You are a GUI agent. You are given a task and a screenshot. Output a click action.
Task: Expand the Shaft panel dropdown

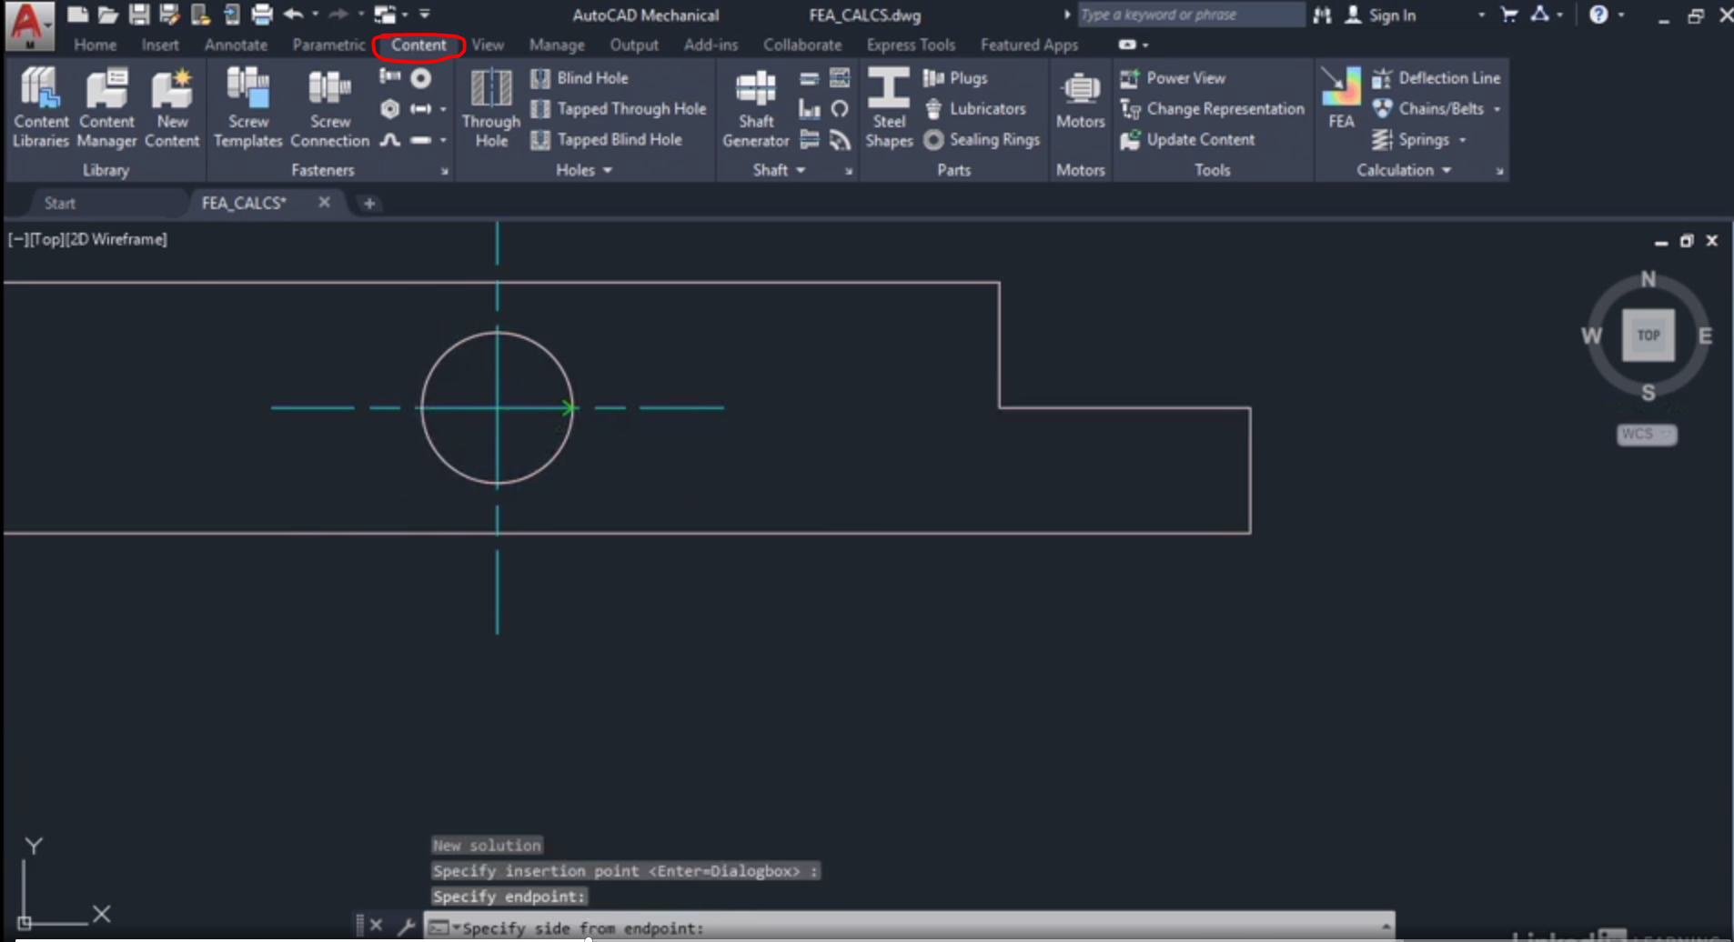(801, 170)
